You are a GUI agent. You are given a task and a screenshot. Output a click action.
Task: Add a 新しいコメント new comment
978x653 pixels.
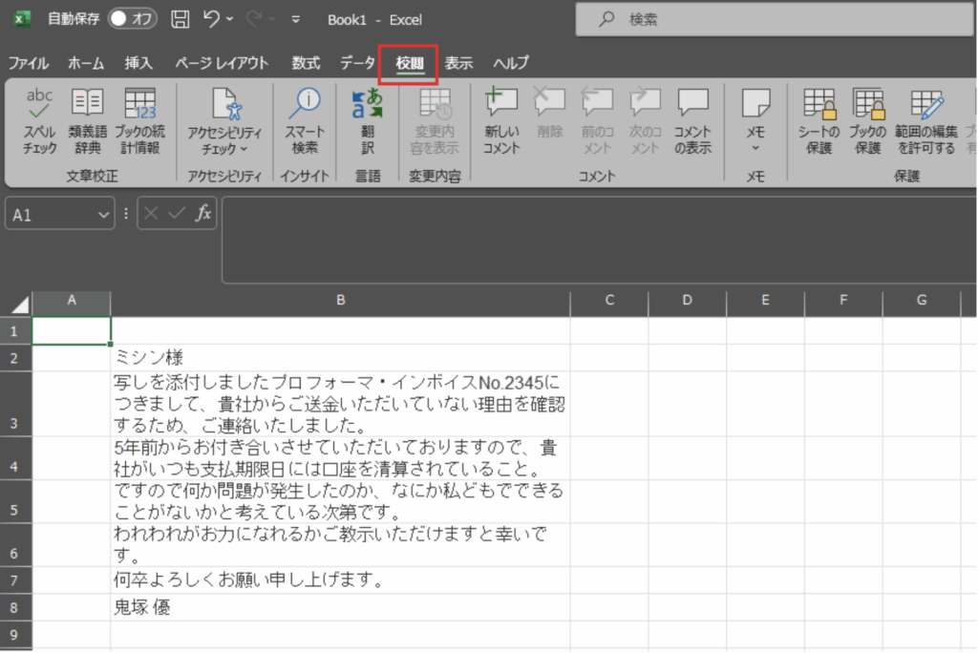(500, 121)
